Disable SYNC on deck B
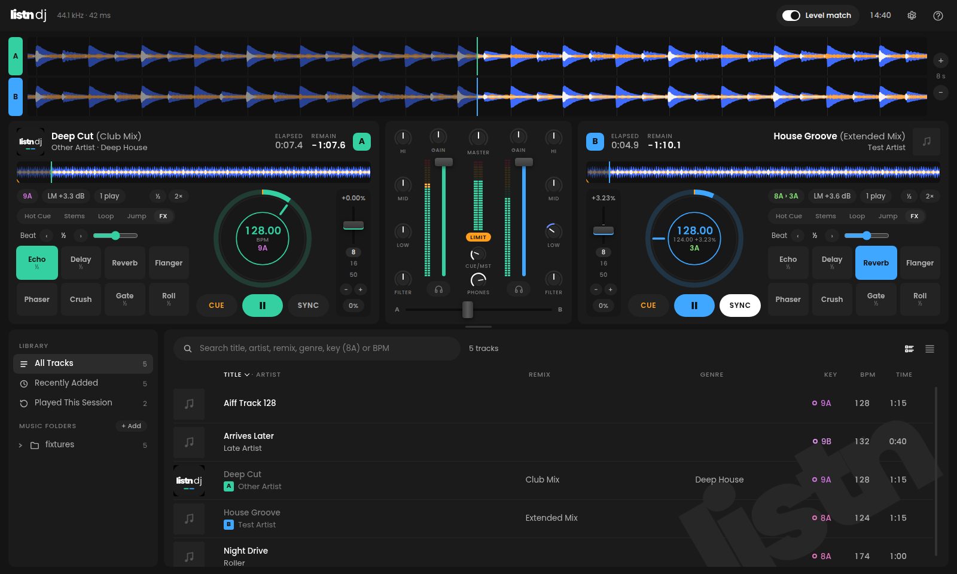The image size is (957, 574). tap(740, 305)
